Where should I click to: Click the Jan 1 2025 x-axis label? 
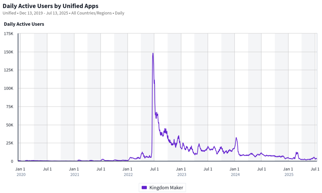[288, 169]
